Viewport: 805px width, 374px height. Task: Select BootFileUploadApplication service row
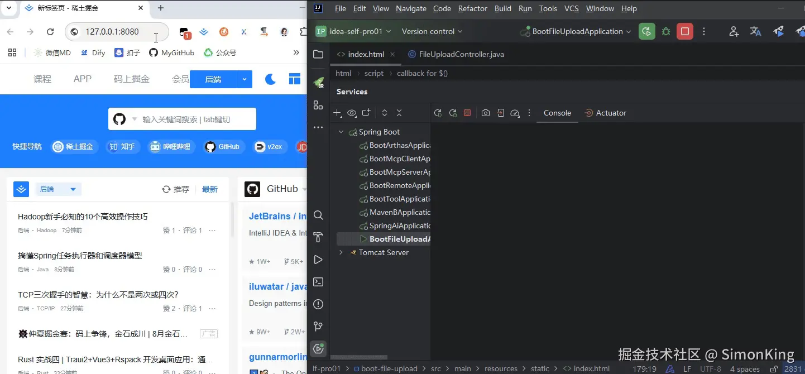click(383, 239)
